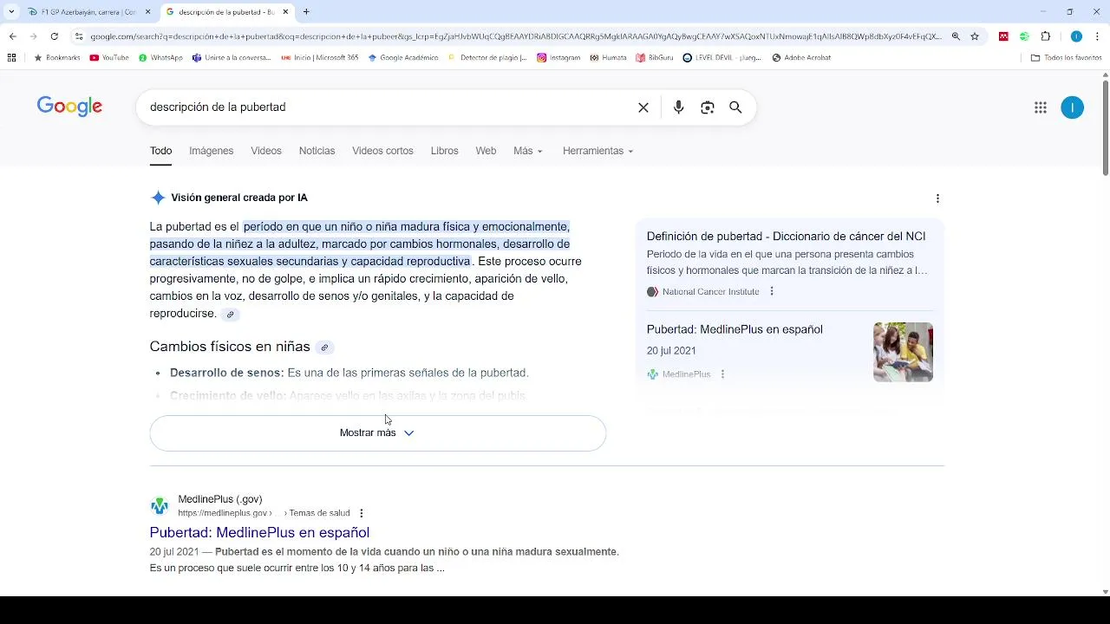Viewport: 1110px width, 624px height.
Task: Open the Google apps grid
Action: (1041, 107)
